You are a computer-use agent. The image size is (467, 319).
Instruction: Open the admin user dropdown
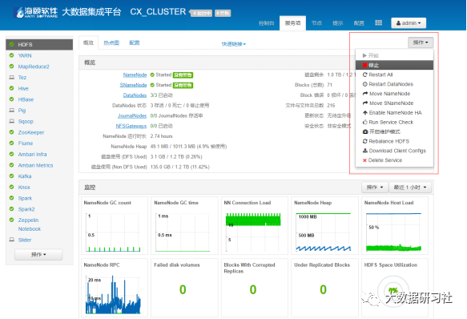click(409, 23)
